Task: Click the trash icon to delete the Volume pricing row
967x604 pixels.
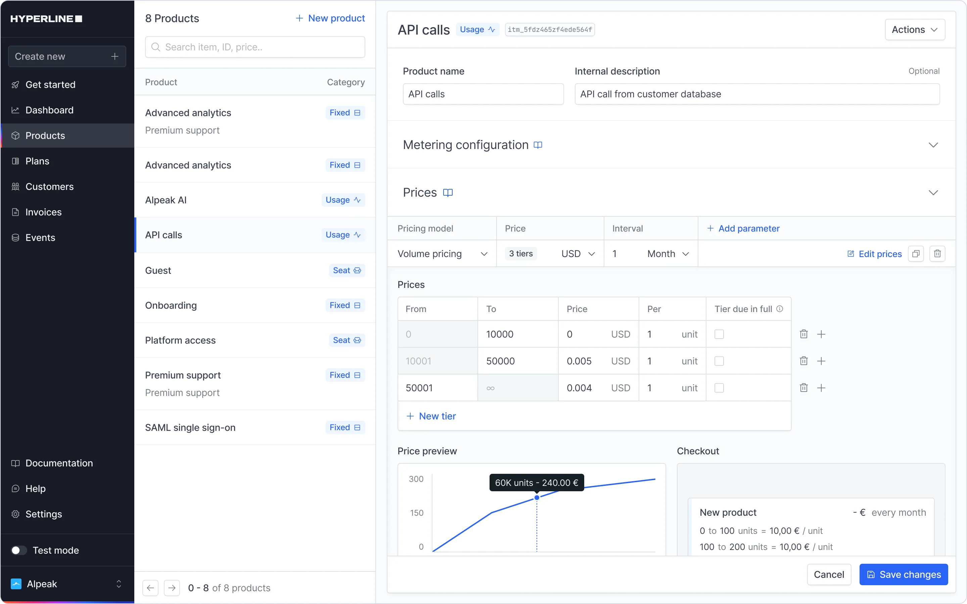Action: click(x=938, y=254)
